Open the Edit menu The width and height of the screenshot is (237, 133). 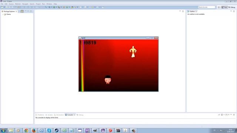pyautogui.click(x=6, y=4)
